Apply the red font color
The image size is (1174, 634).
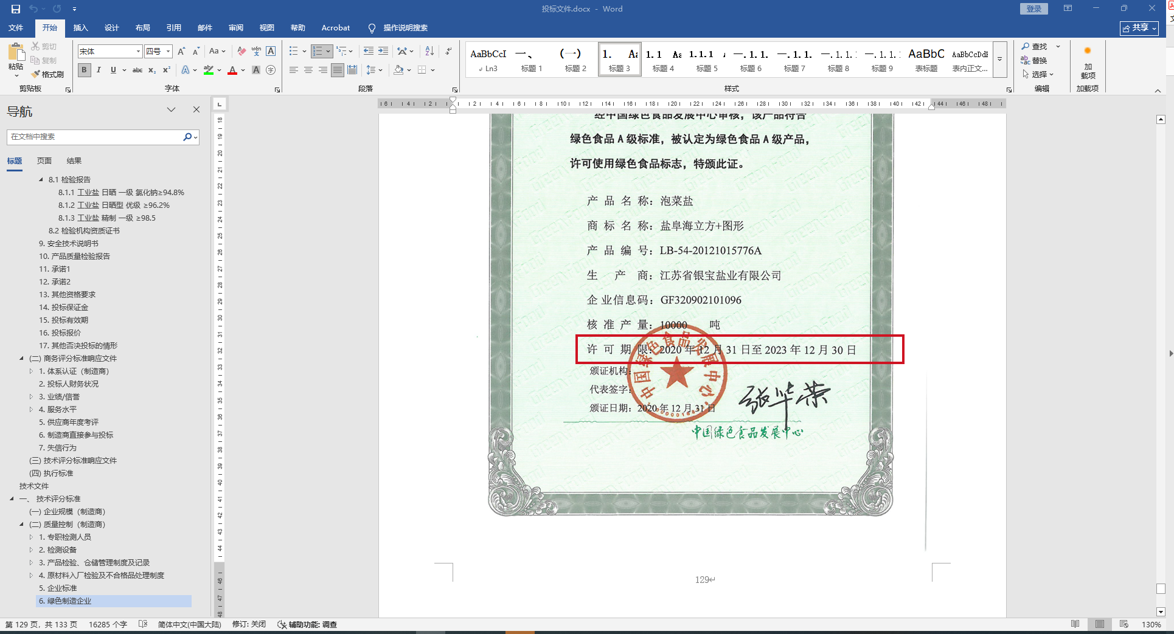click(x=232, y=70)
